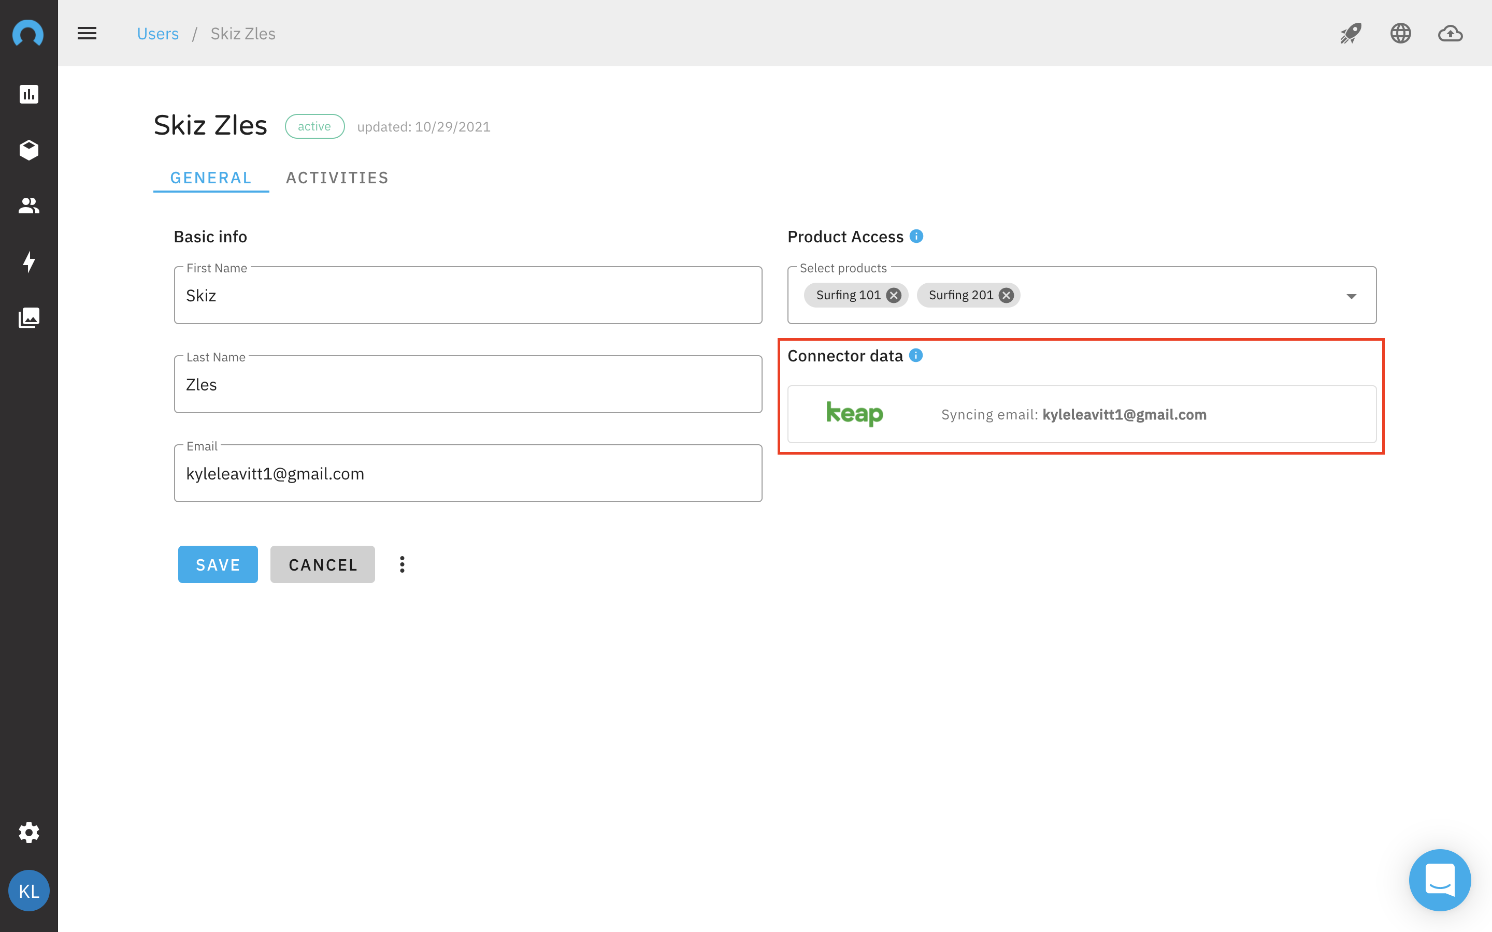The width and height of the screenshot is (1492, 932).
Task: Go to Users breadcrumb link
Action: (x=158, y=34)
